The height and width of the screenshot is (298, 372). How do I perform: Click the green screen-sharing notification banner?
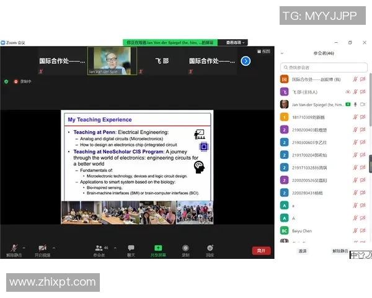(x=170, y=43)
